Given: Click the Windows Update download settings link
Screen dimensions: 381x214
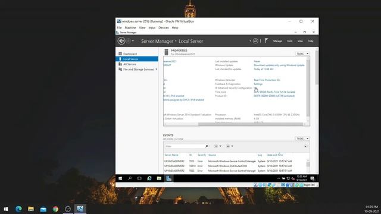Looking at the screenshot, I should [279, 65].
